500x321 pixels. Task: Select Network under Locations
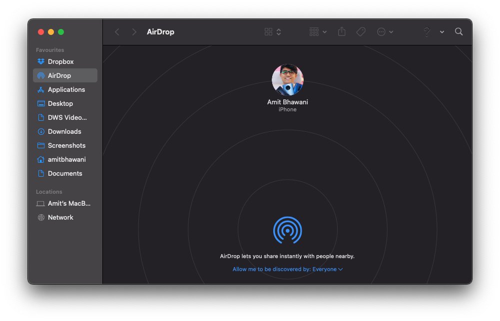pyautogui.click(x=60, y=217)
